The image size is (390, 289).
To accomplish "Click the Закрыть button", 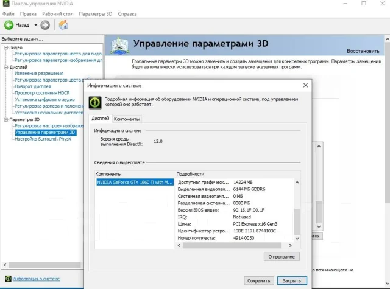I will point(292,281).
